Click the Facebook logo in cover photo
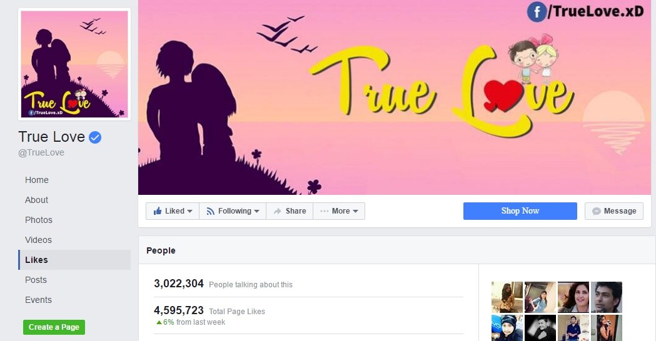 point(537,12)
